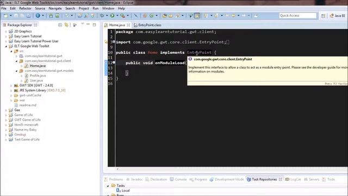
Task: Select the readme.md file
Action: (28, 105)
